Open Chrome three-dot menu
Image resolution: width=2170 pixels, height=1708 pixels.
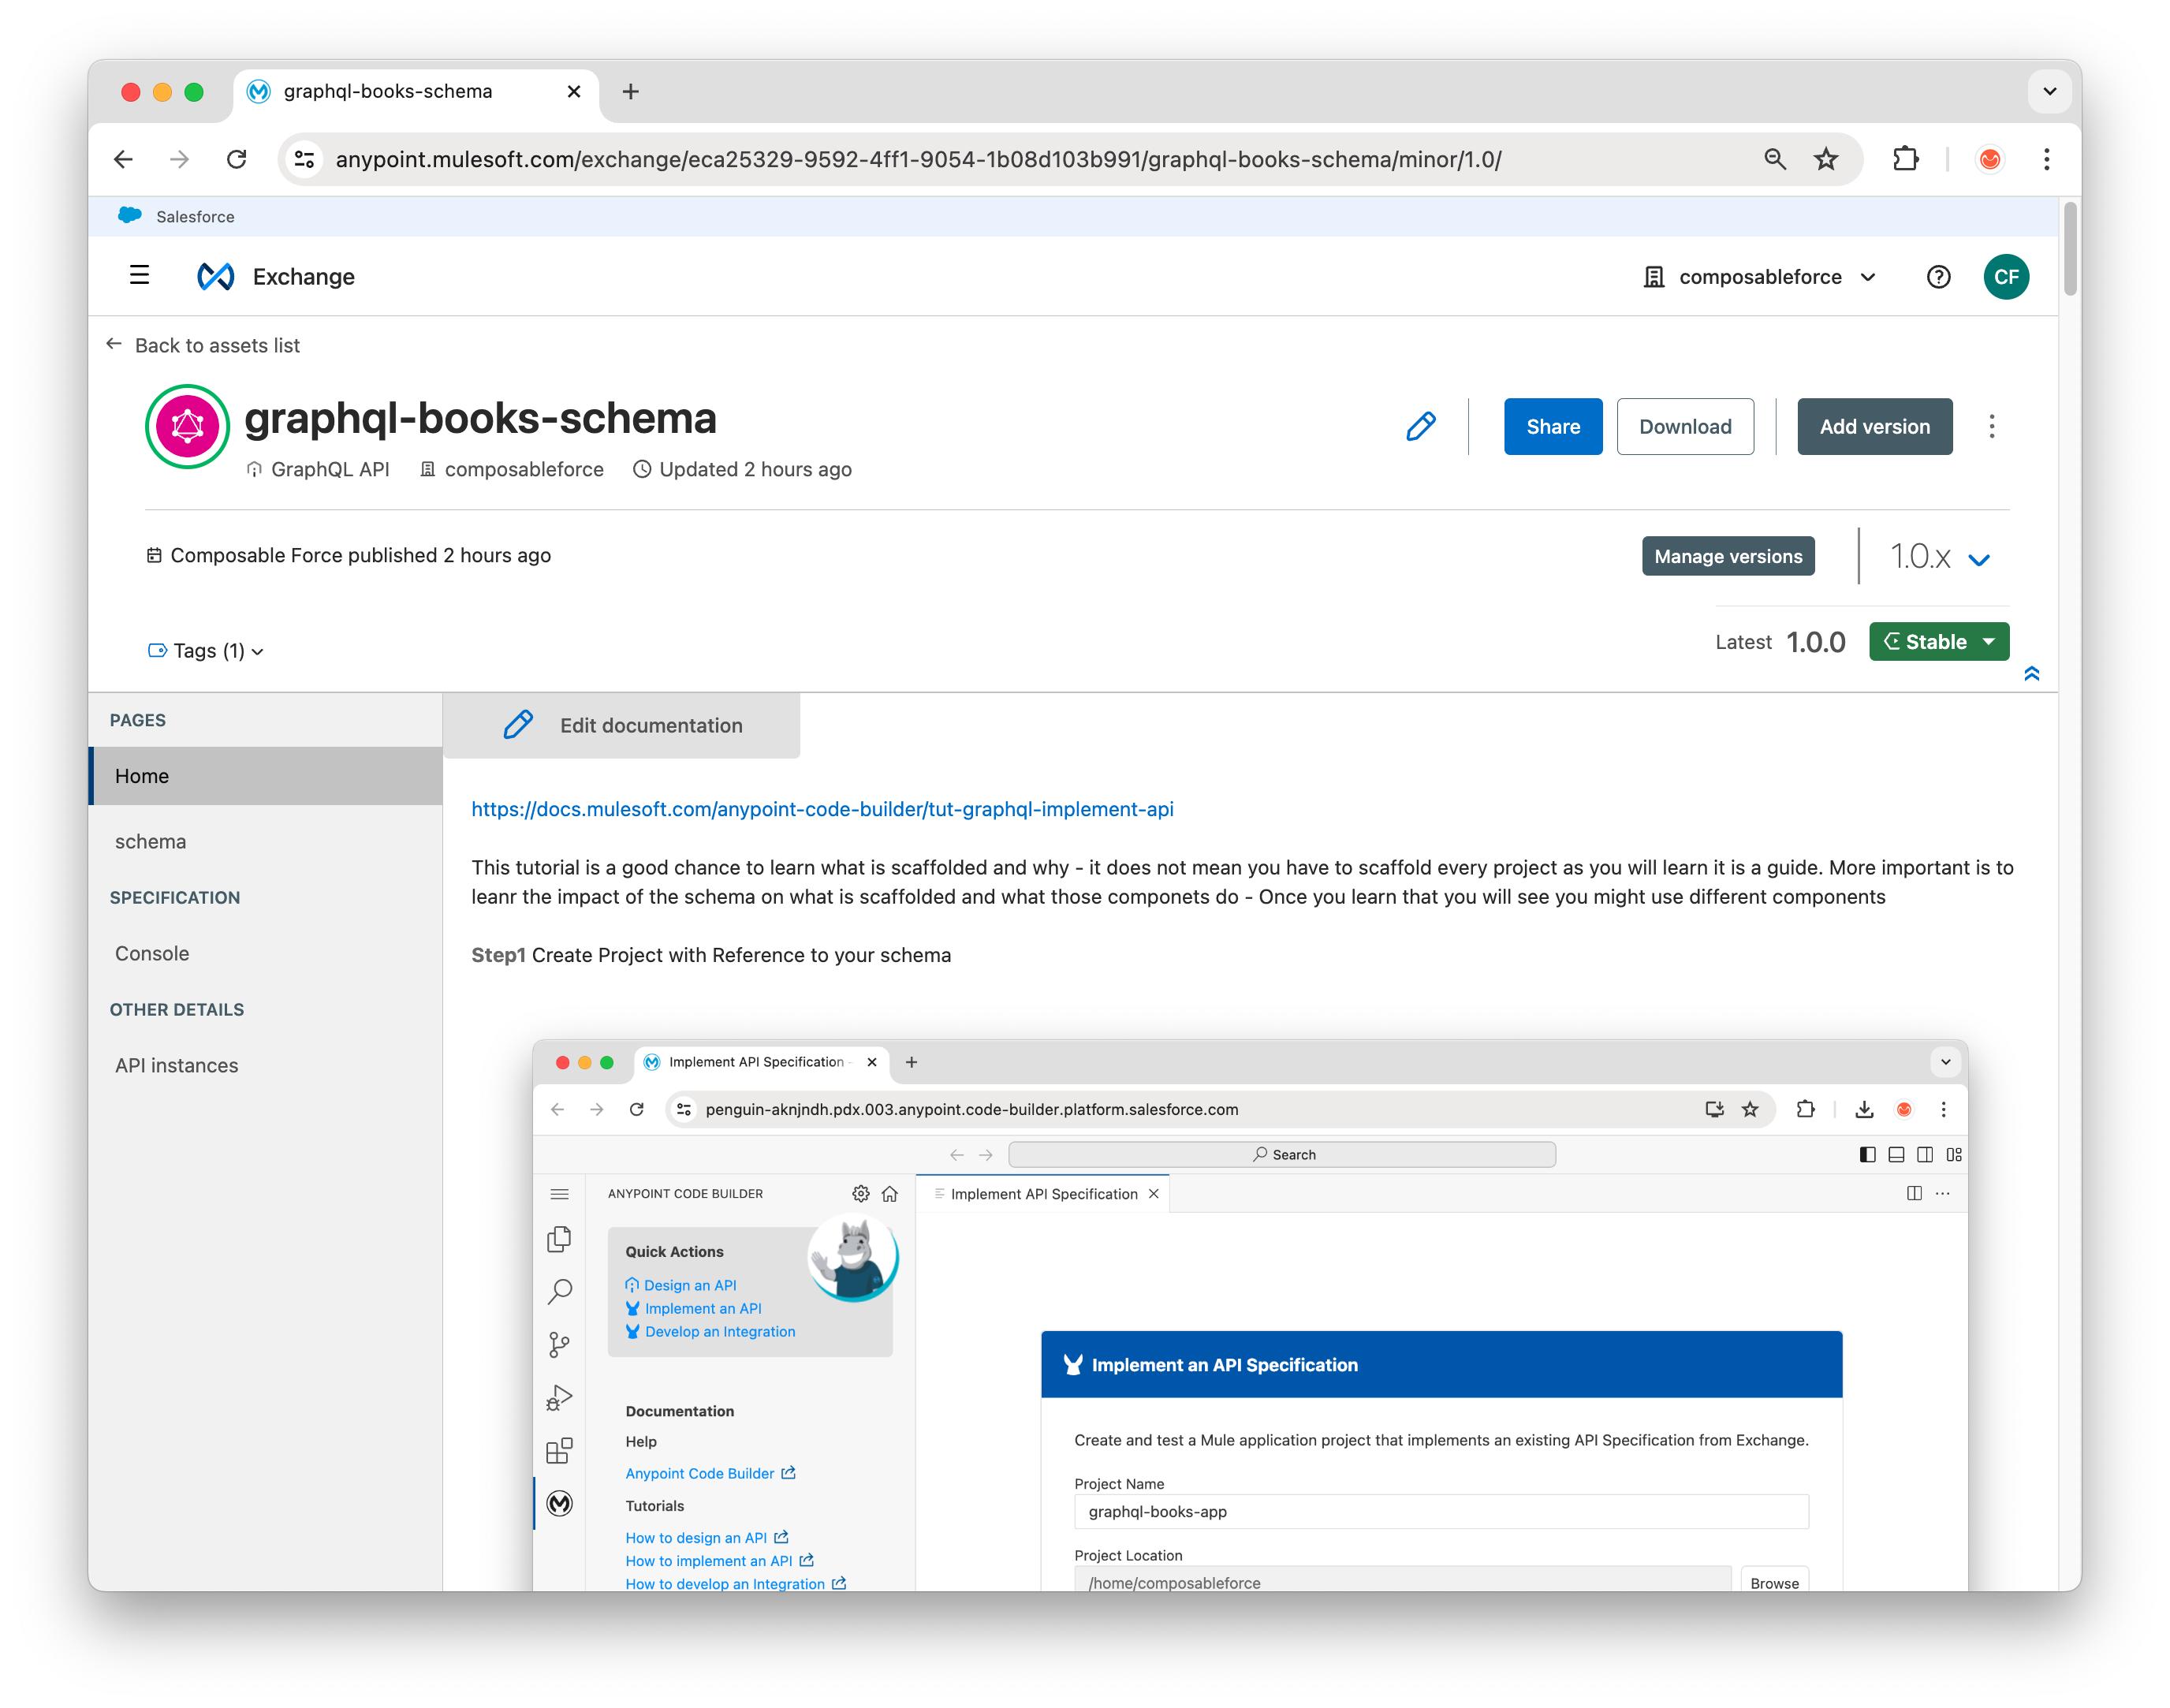(2046, 159)
